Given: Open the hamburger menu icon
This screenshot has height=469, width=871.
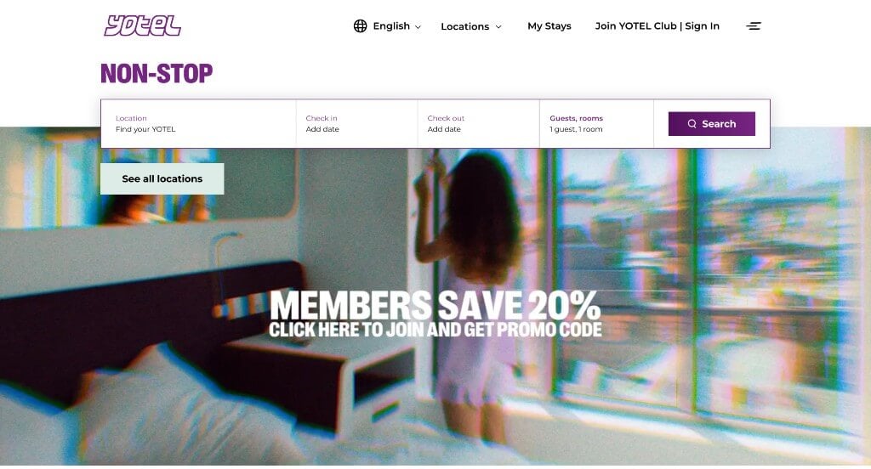Looking at the screenshot, I should click(x=754, y=26).
